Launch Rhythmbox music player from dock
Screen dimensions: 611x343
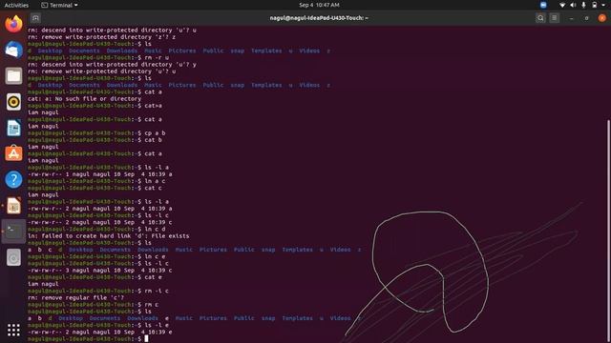[x=13, y=102]
